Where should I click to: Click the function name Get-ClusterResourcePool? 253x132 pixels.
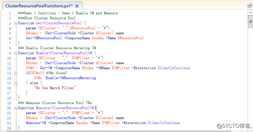pos(59,23)
